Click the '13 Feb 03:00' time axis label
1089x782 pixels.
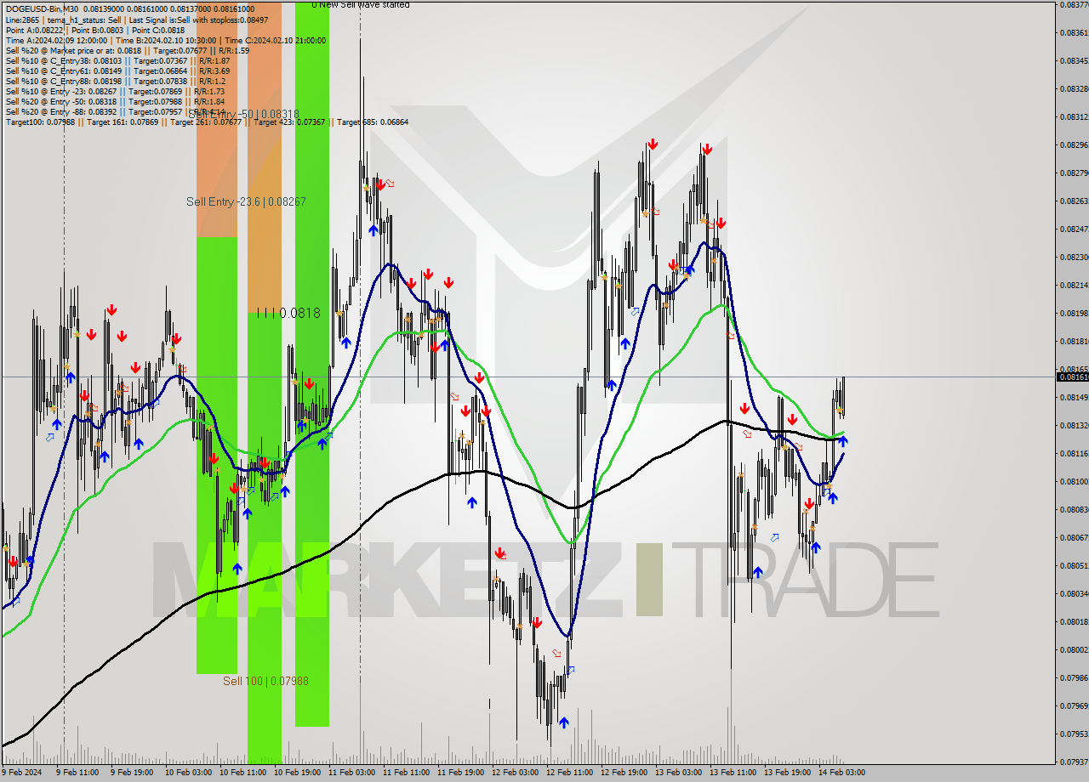678,772
